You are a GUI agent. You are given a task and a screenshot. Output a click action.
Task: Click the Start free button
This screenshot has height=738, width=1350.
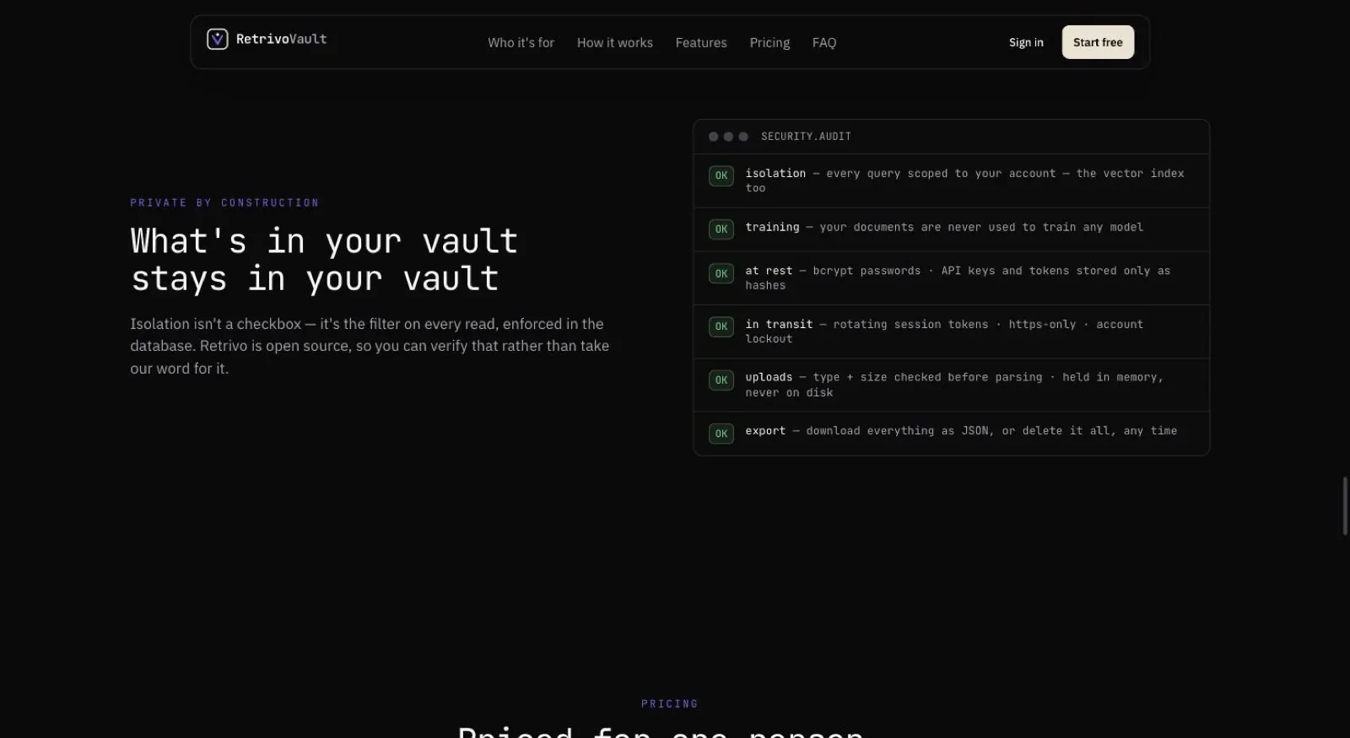[1098, 42]
